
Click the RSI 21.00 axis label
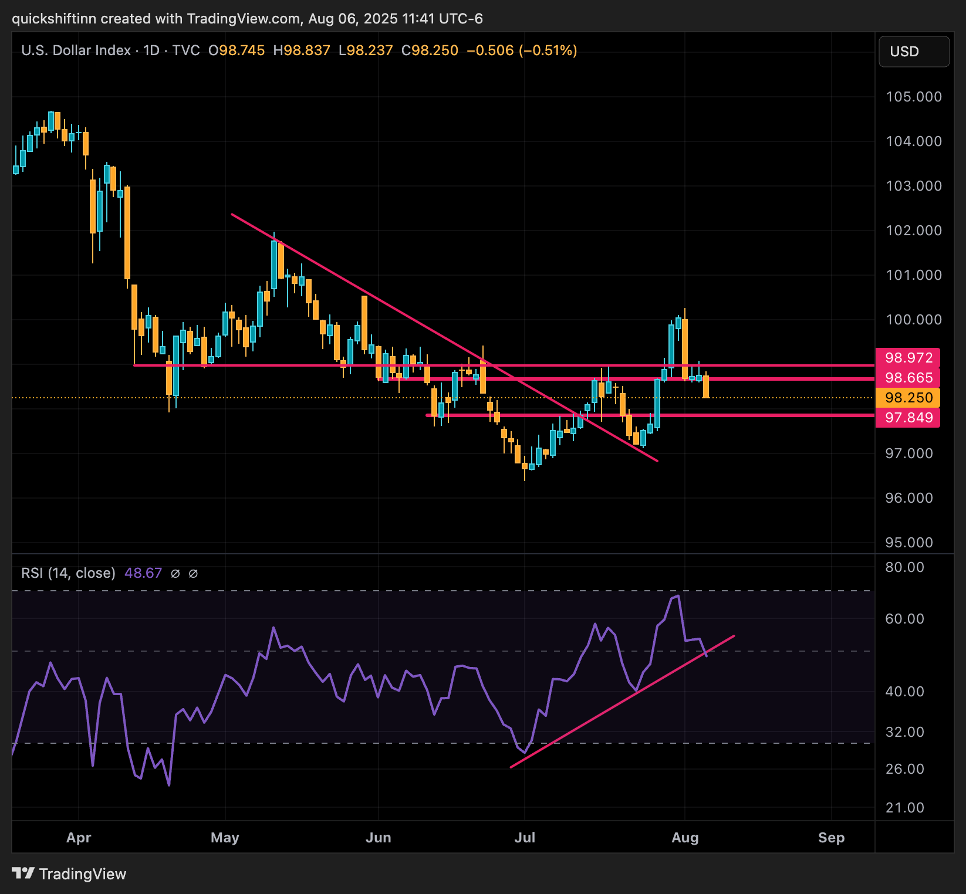905,808
